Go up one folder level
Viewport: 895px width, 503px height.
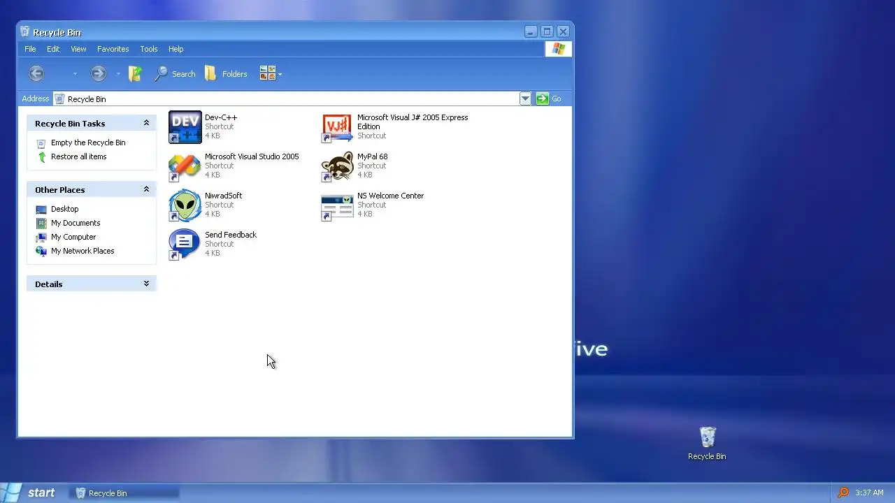pos(136,73)
